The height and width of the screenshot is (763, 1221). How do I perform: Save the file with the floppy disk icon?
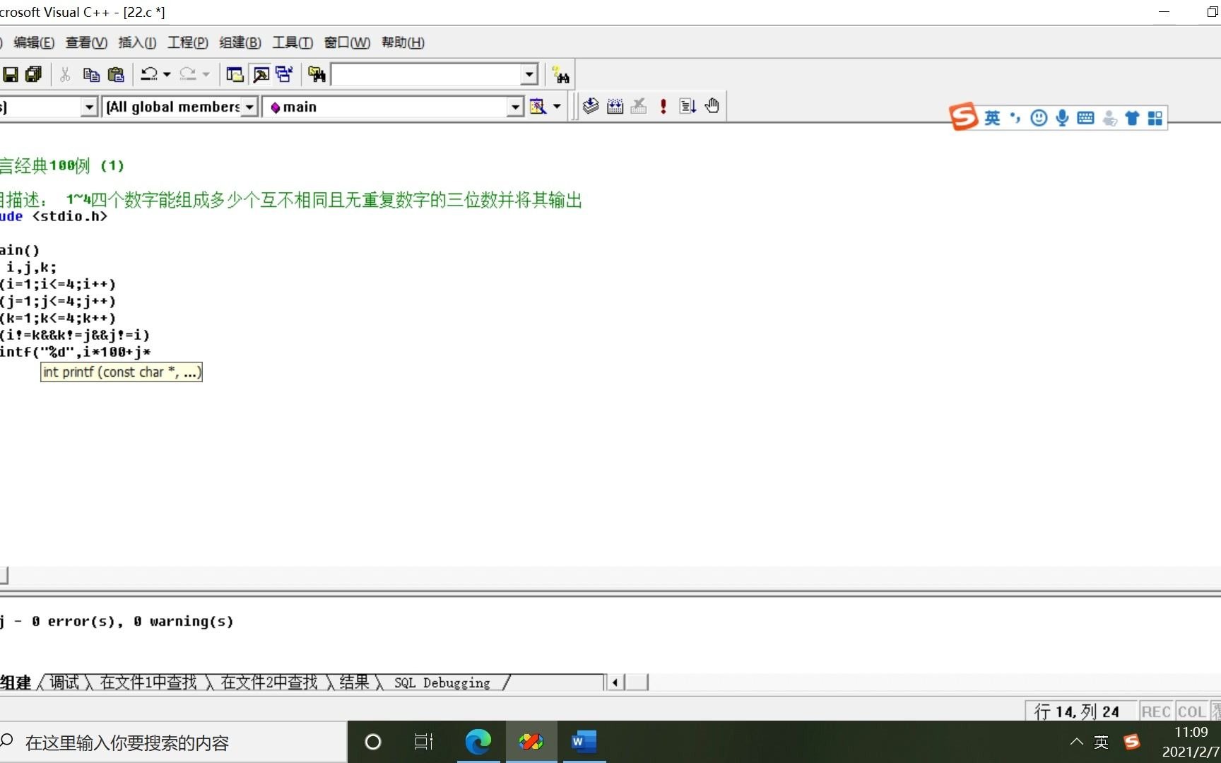tap(11, 74)
